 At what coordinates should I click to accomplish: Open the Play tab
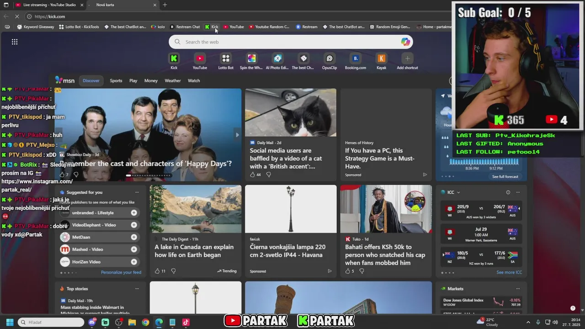133,80
